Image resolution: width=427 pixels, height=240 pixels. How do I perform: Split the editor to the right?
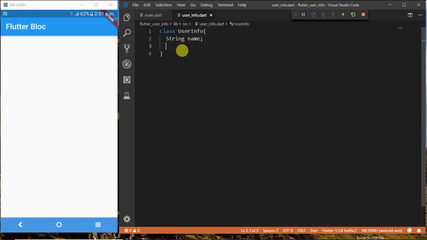410,15
